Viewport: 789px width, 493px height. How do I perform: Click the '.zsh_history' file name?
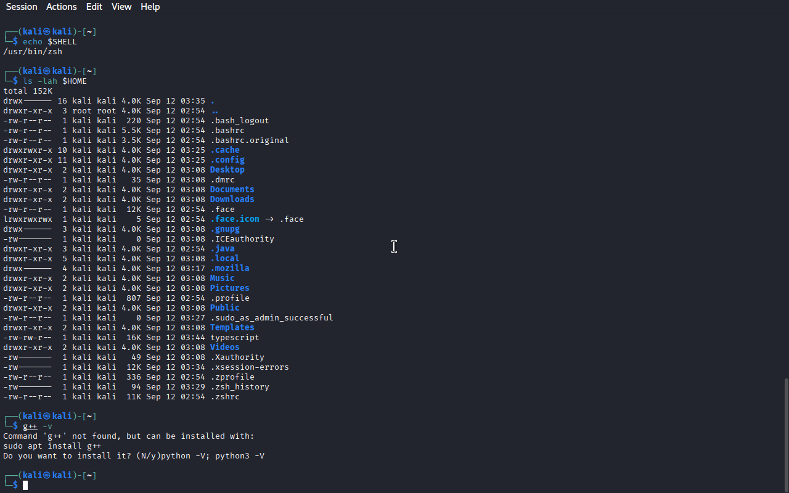[240, 387]
